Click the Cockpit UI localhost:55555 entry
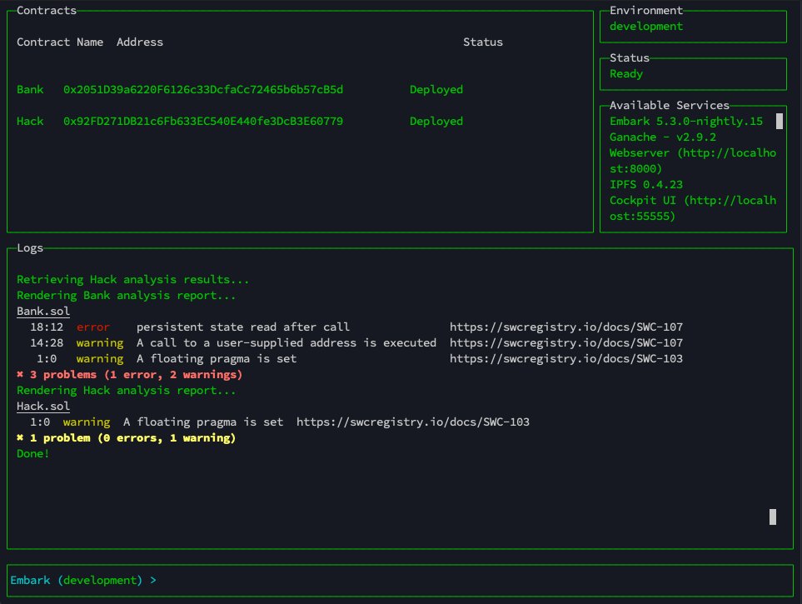Screen dimensions: 802x604 [x=693, y=208]
